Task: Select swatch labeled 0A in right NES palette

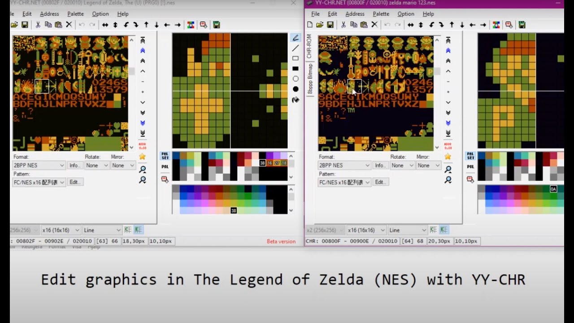Action: (x=553, y=189)
